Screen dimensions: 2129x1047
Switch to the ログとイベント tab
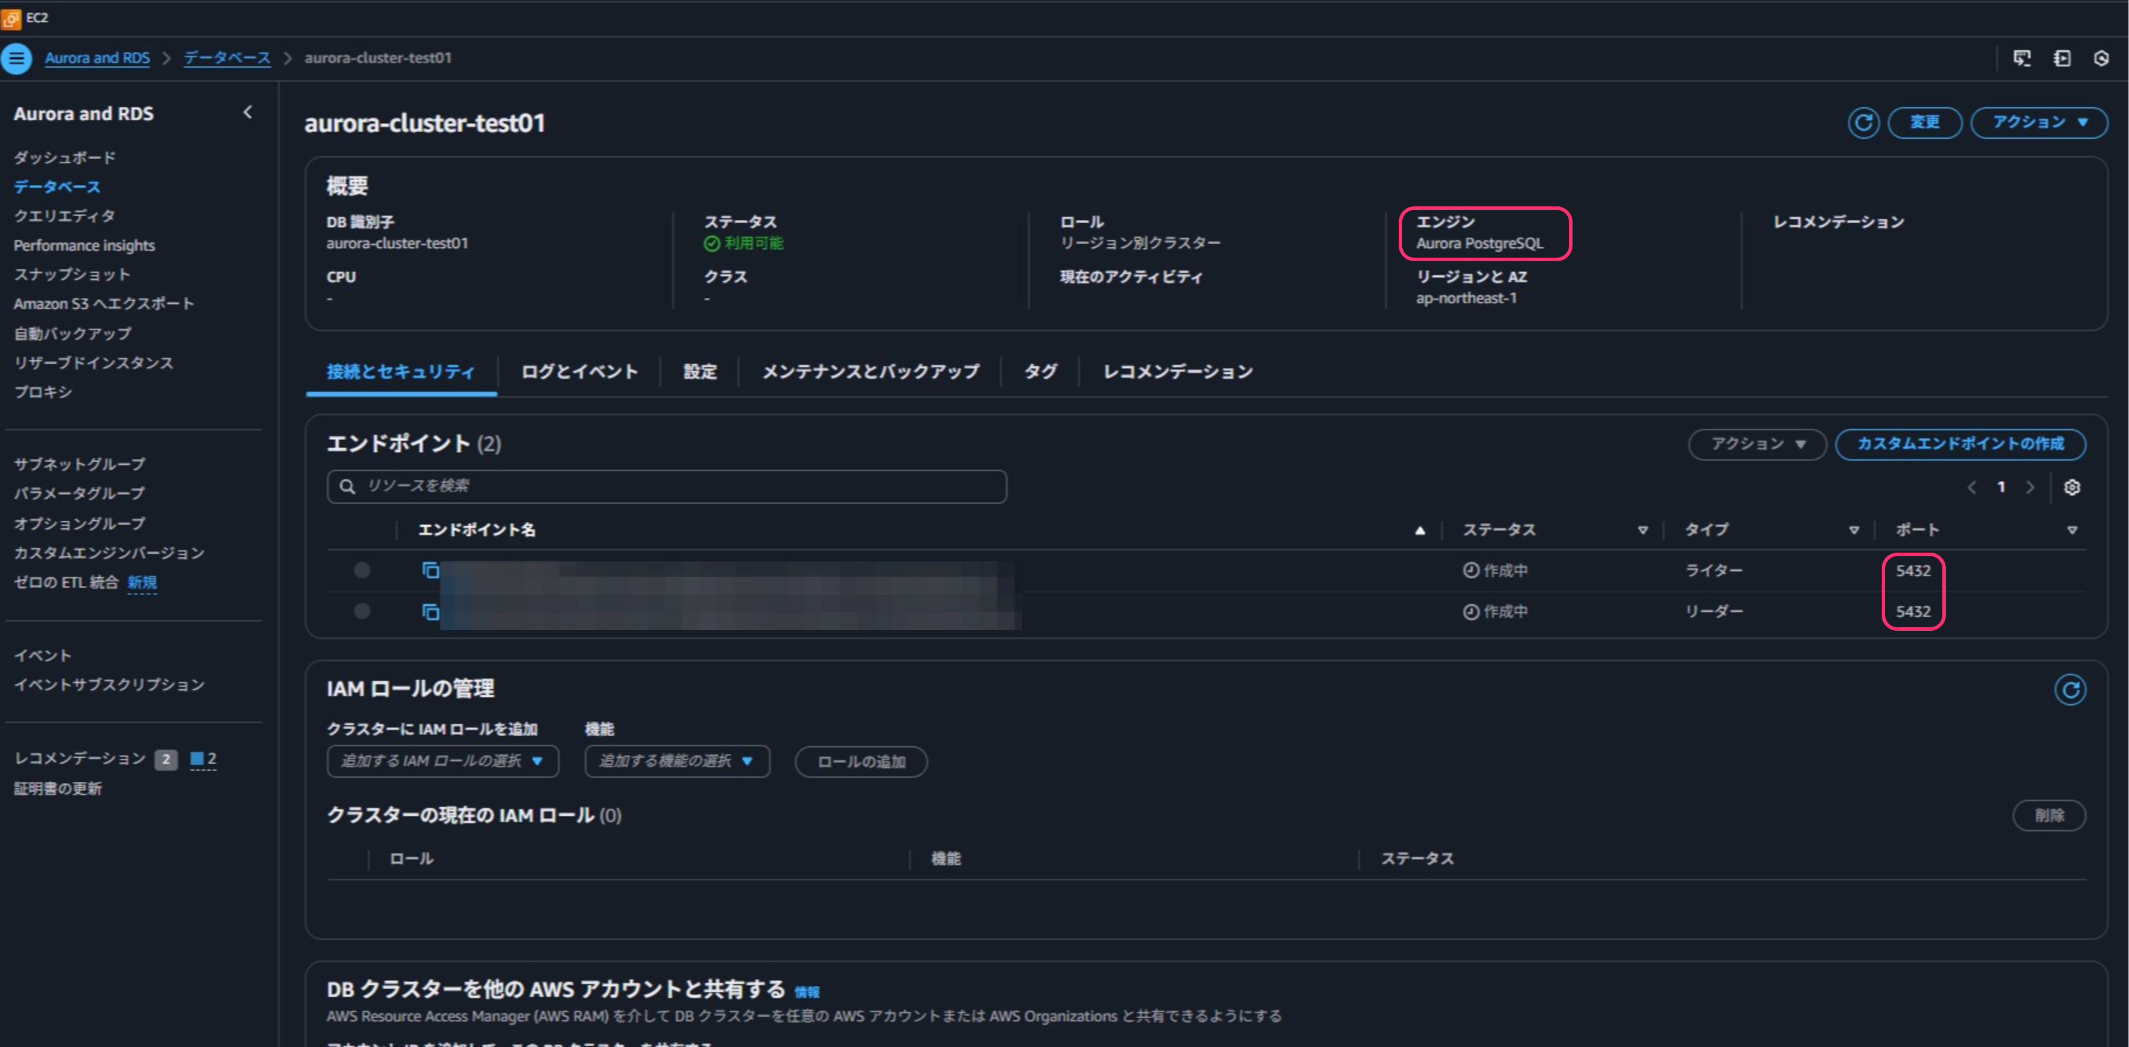tap(577, 371)
